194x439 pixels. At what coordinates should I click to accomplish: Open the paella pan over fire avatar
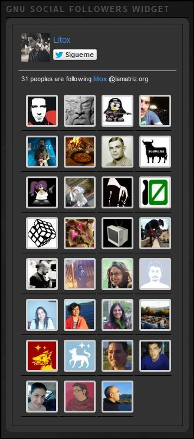tap(80, 152)
